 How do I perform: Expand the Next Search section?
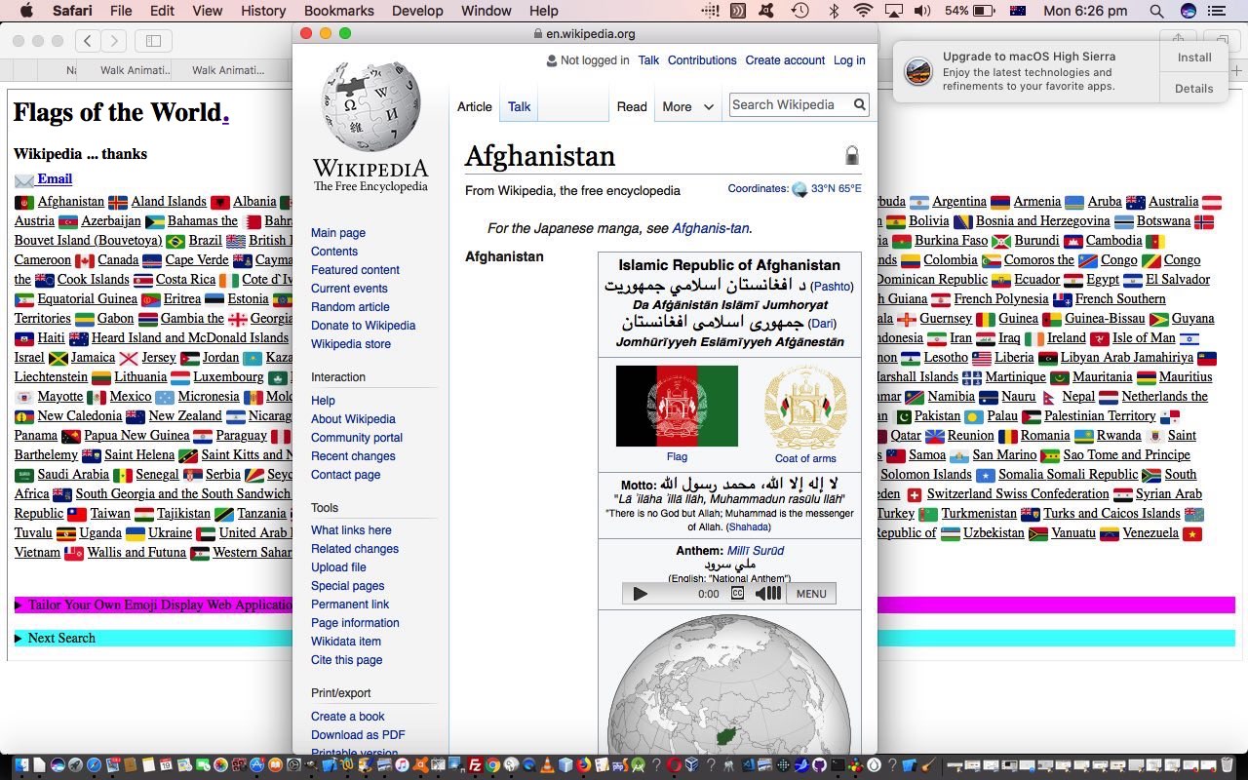coord(55,638)
